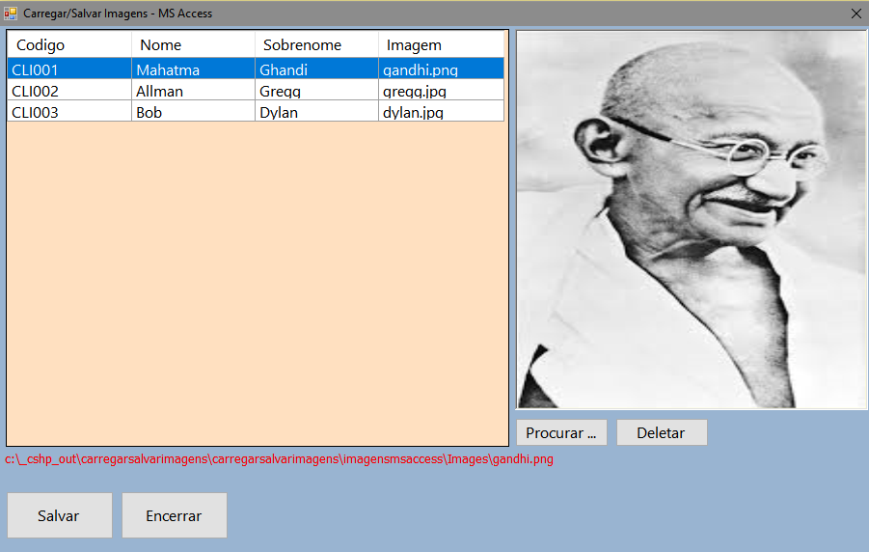
Task: Click the Deletar button
Action: (662, 432)
